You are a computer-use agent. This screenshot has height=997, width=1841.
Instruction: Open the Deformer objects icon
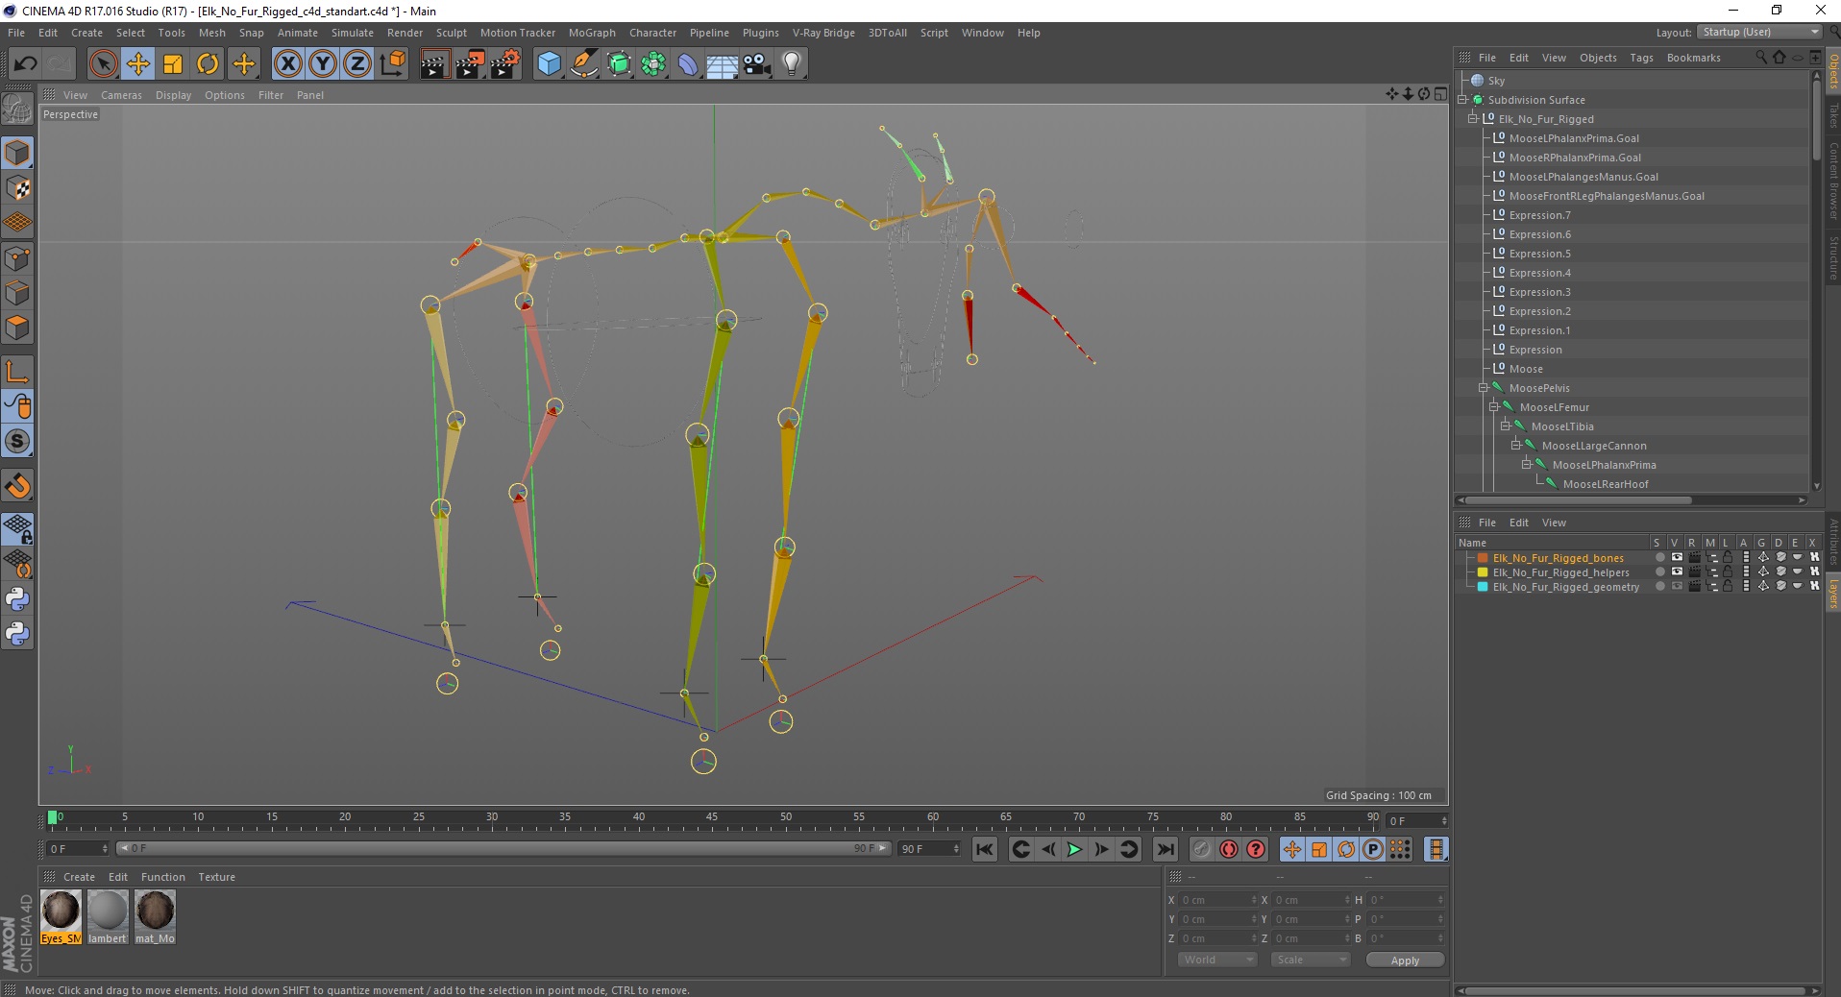tap(688, 64)
